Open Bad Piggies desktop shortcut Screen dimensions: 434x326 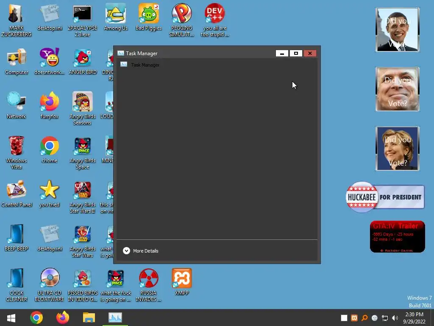pos(149,17)
